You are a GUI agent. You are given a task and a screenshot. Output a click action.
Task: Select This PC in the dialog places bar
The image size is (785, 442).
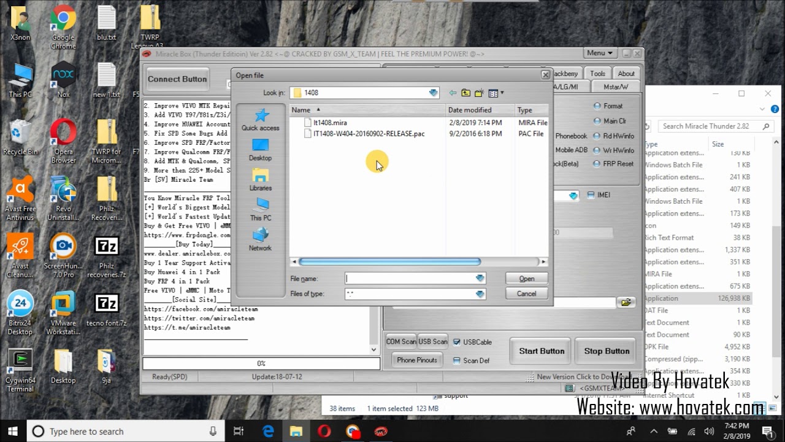261,210
